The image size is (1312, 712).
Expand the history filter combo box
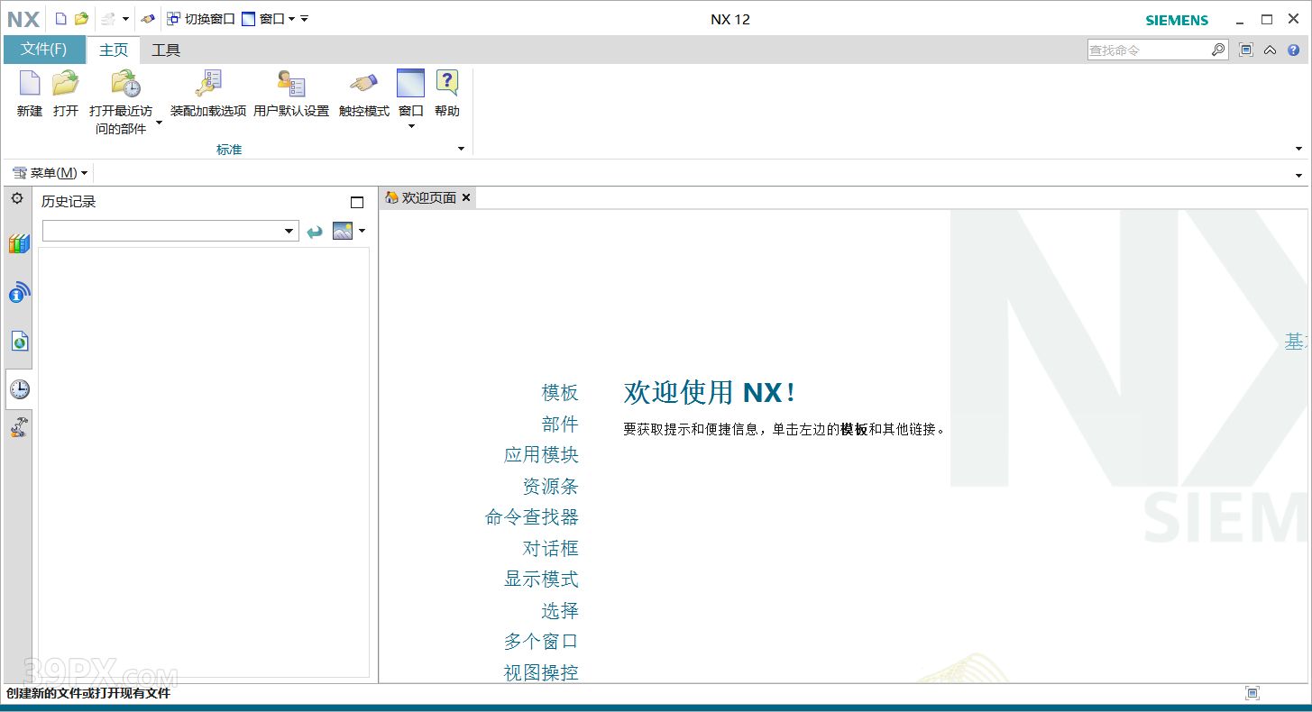(x=289, y=232)
